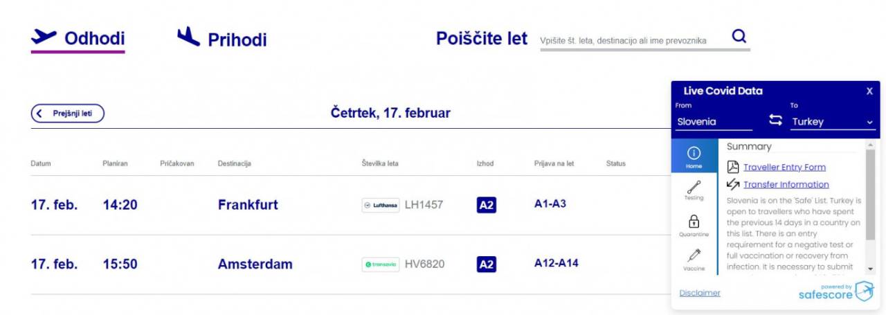Open the Traveller Entry Form link

pos(784,167)
